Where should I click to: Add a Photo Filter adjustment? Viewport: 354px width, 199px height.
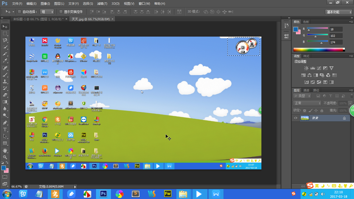[x=322, y=75]
